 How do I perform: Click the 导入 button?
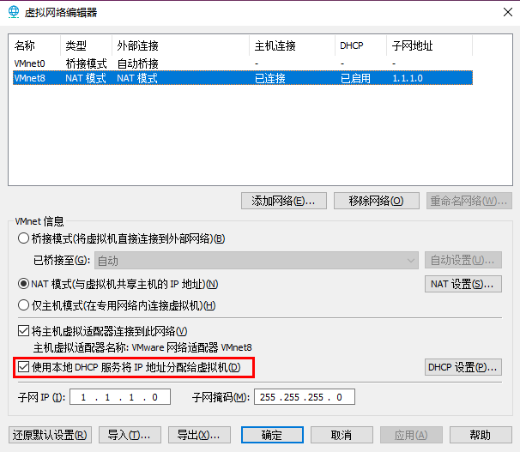coord(130,435)
